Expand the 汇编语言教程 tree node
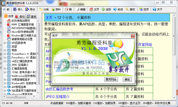This screenshot has width=178, height=107. [x=5, y=69]
